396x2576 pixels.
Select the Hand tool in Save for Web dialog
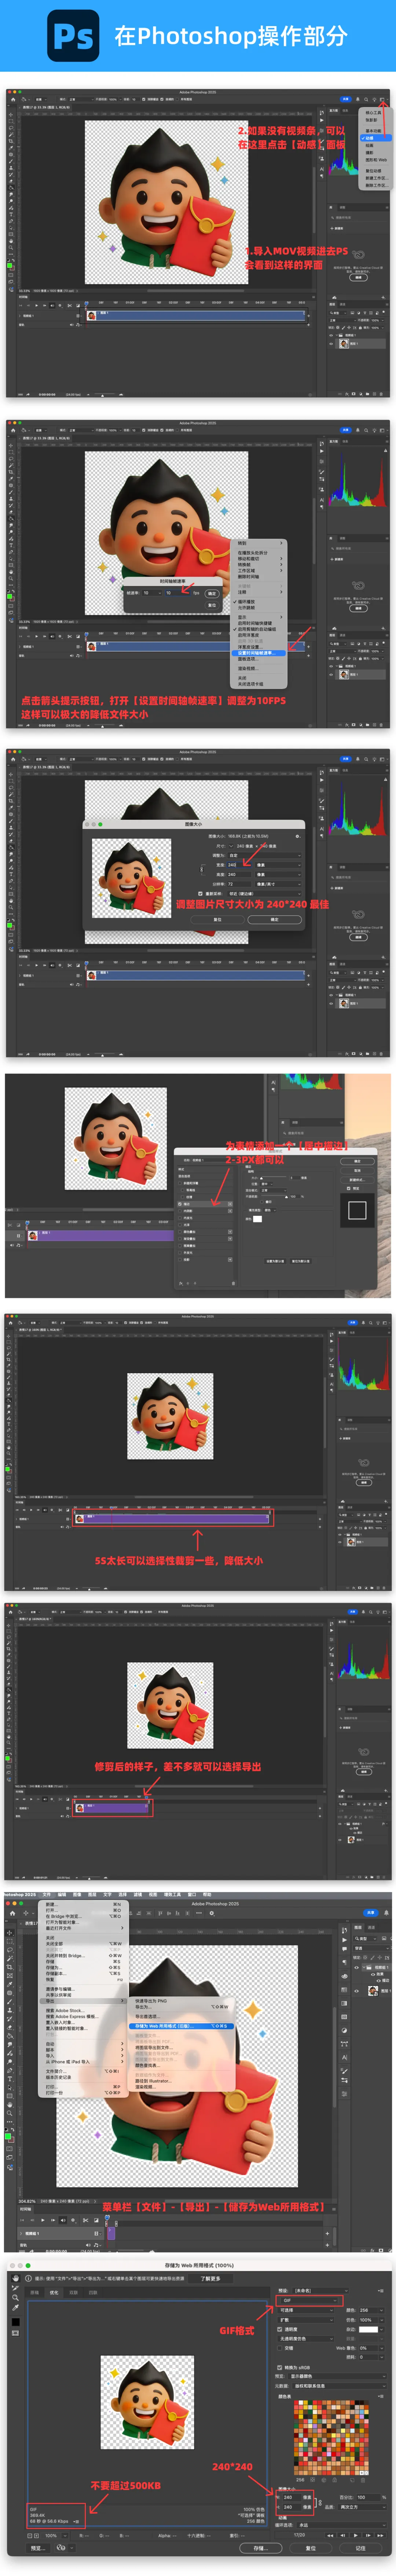(x=15, y=2278)
